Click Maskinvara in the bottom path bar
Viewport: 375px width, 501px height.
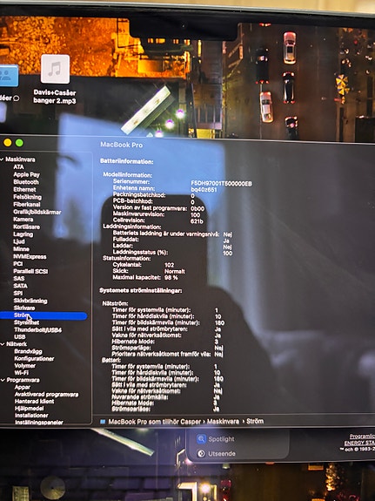223,422
